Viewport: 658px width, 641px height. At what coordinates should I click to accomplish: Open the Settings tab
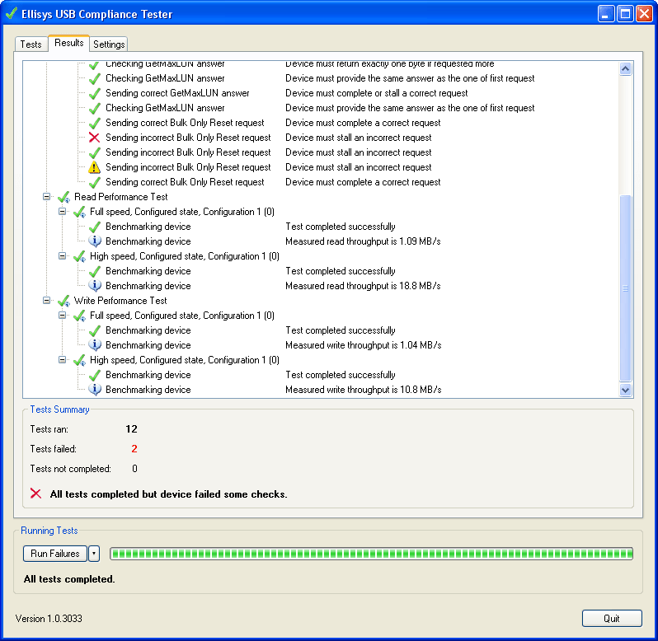109,44
